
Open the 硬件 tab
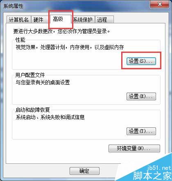[x=39, y=20]
